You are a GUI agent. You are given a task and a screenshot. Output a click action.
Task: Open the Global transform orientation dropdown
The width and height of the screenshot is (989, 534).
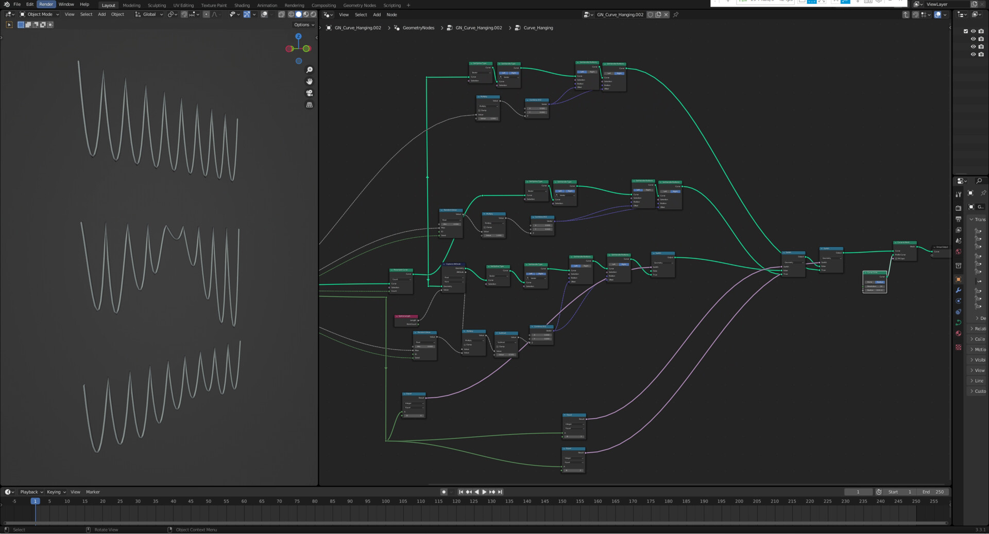[149, 14]
